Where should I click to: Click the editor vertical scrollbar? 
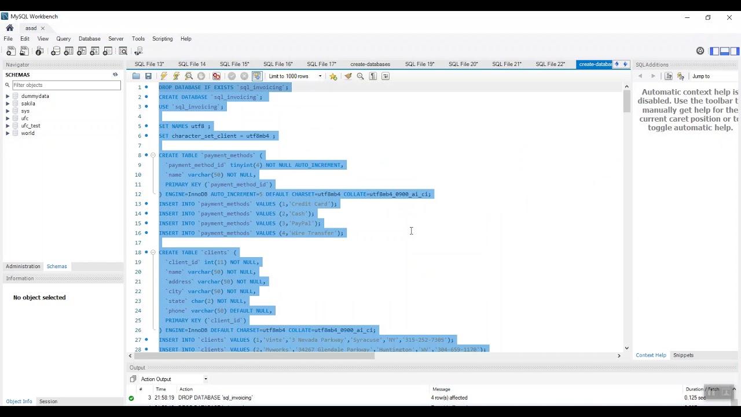tap(626, 217)
